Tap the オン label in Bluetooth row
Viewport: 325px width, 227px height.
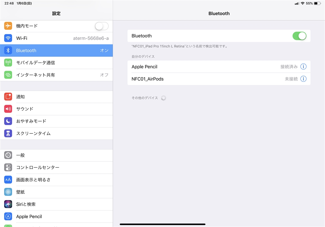tap(104, 50)
